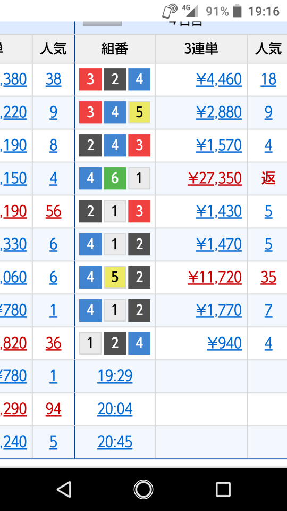Select the yellow boat 5 badge in 3-4-5
Screen dimensions: 287x511
coord(139,112)
